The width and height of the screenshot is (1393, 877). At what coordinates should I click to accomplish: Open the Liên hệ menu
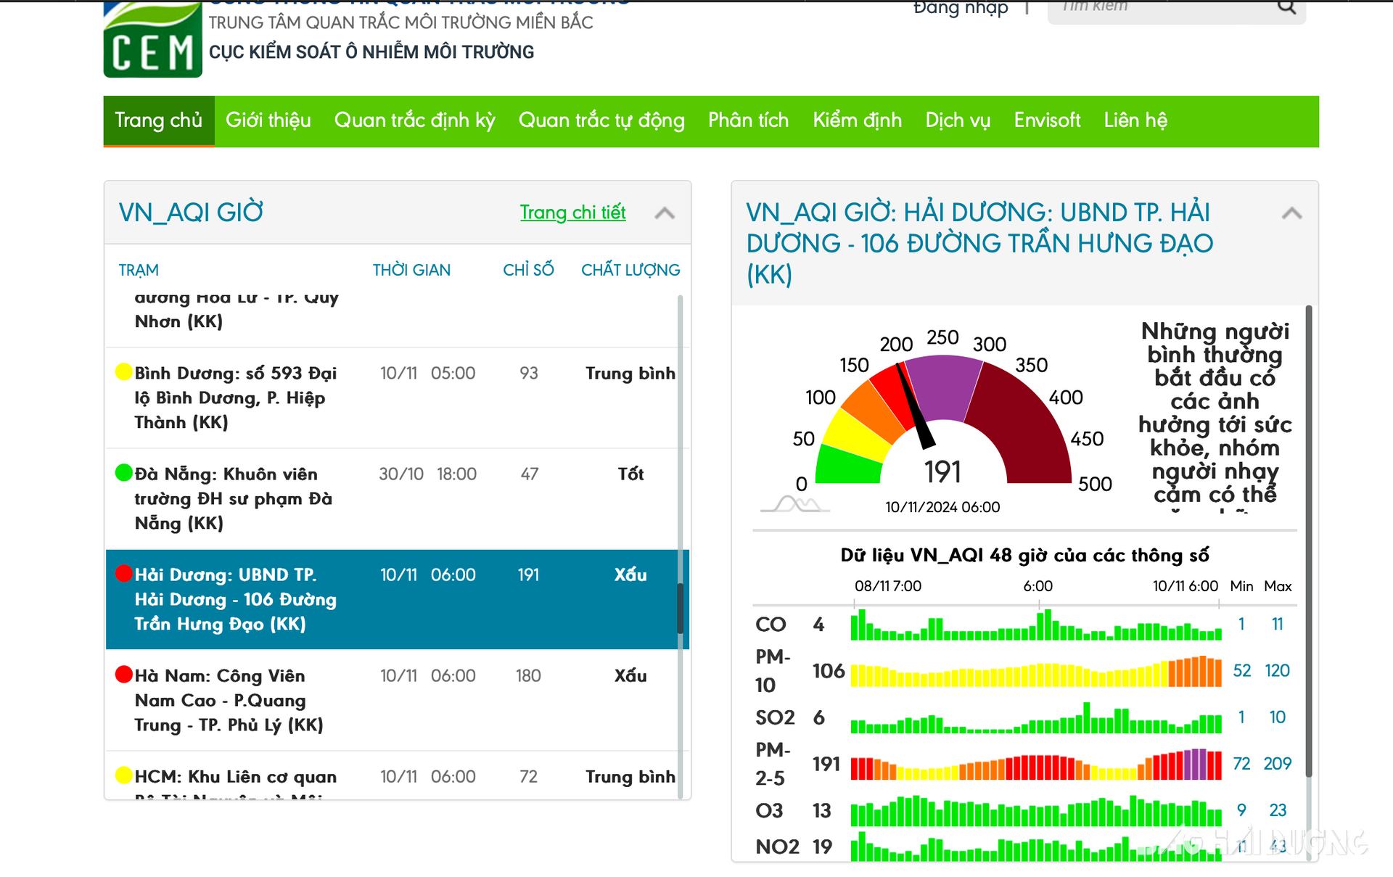click(x=1135, y=120)
